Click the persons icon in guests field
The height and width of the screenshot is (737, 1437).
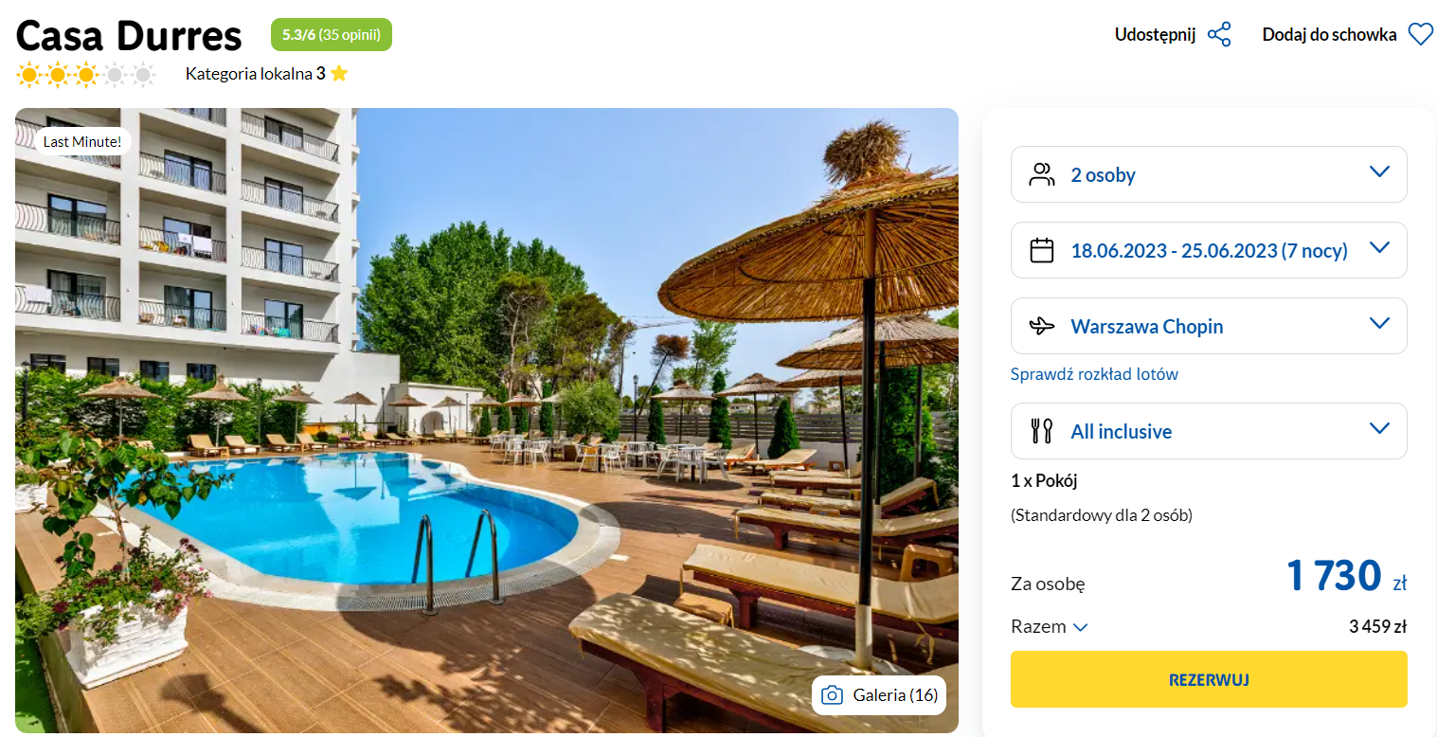point(1042,174)
